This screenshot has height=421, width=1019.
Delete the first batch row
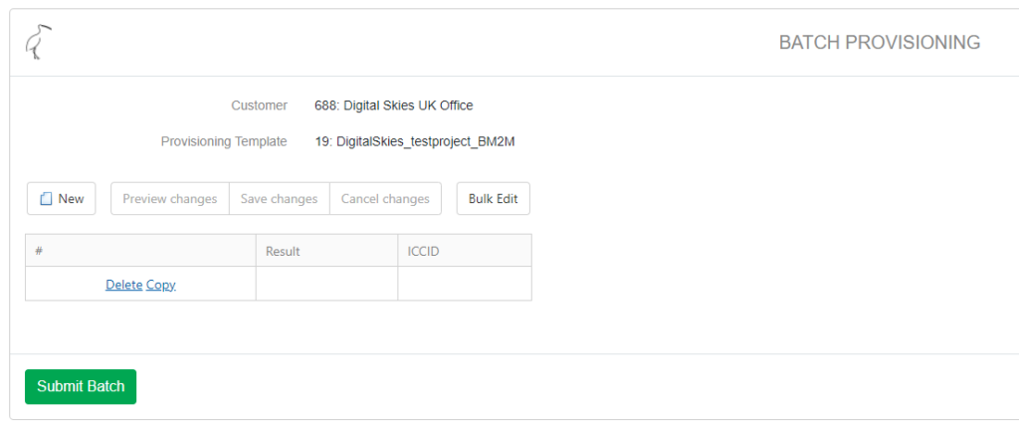(123, 285)
